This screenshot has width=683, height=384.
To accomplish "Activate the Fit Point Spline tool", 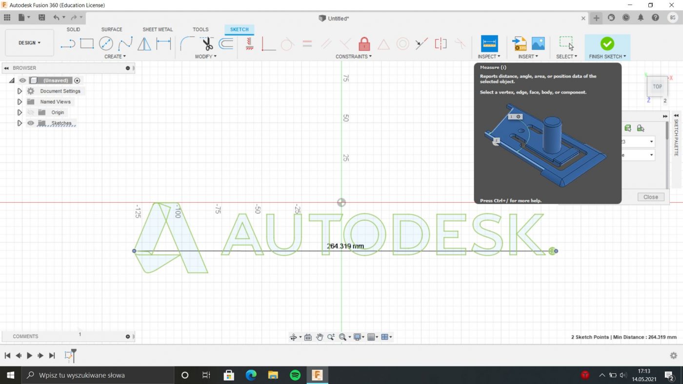I will point(125,44).
